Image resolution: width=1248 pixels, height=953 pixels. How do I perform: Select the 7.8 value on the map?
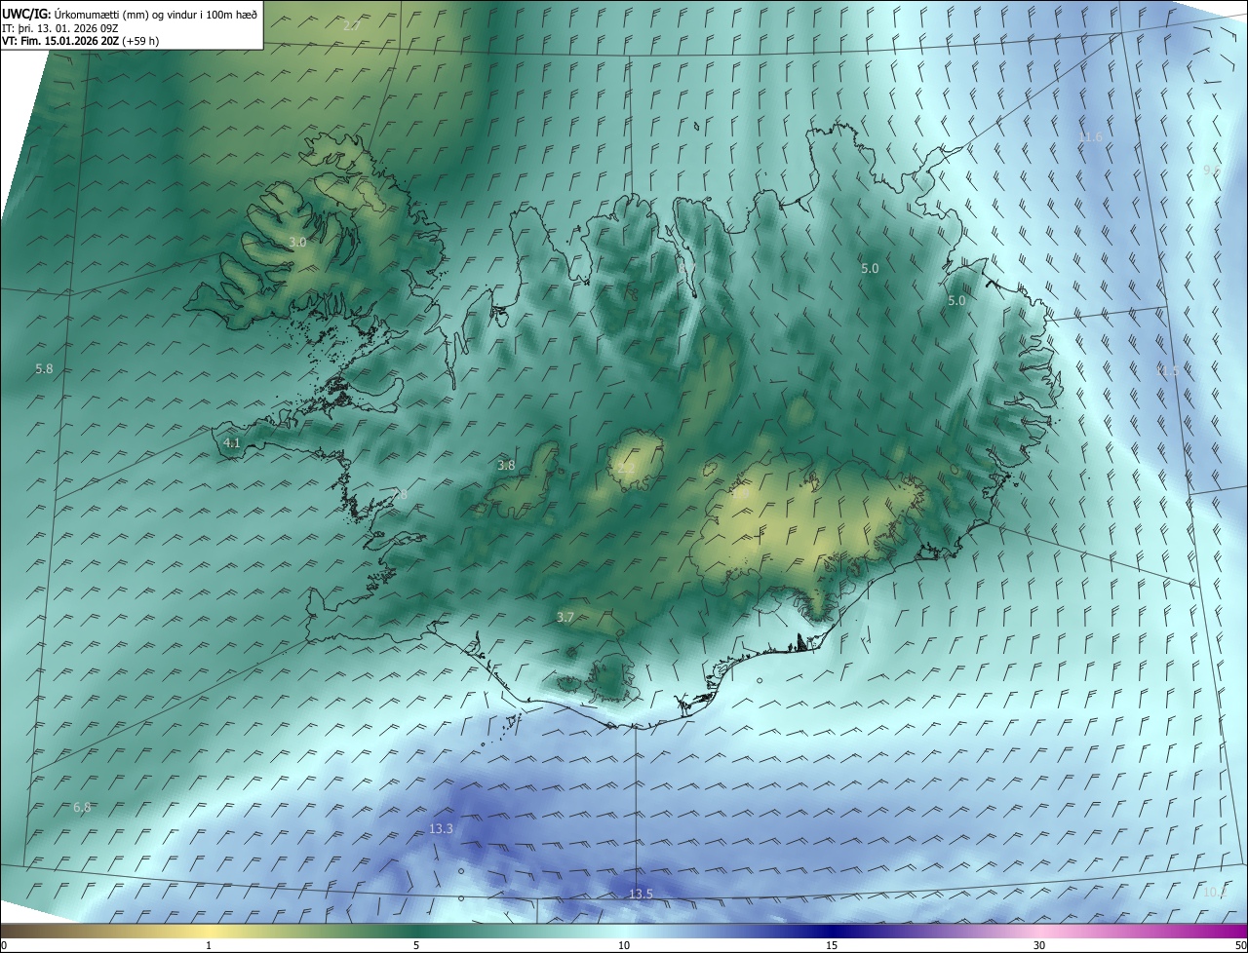[399, 495]
